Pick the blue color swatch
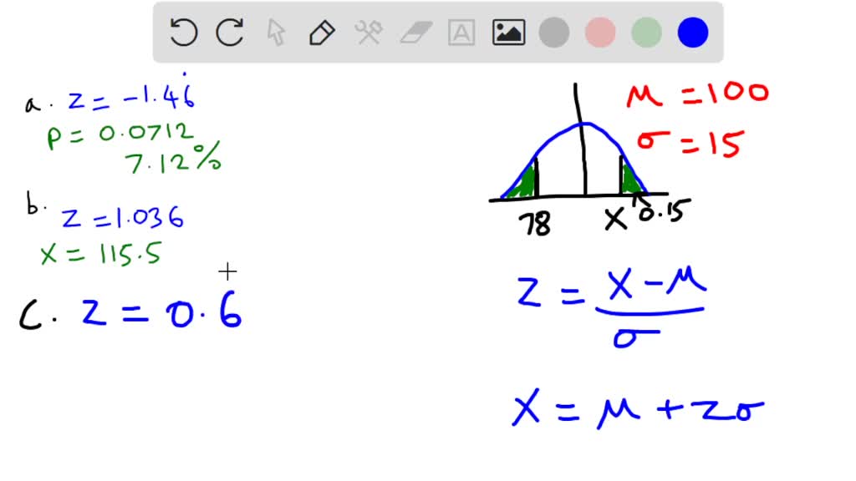 [x=693, y=33]
